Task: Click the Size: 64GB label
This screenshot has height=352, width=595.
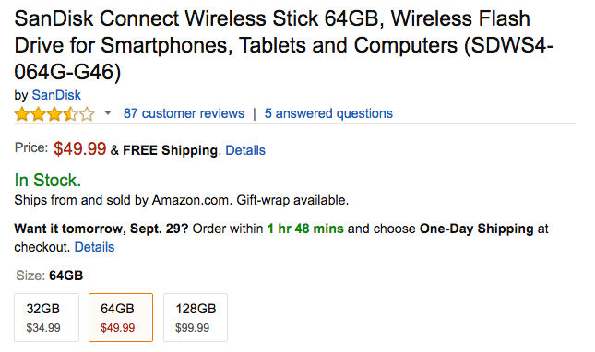Action: 49,276
